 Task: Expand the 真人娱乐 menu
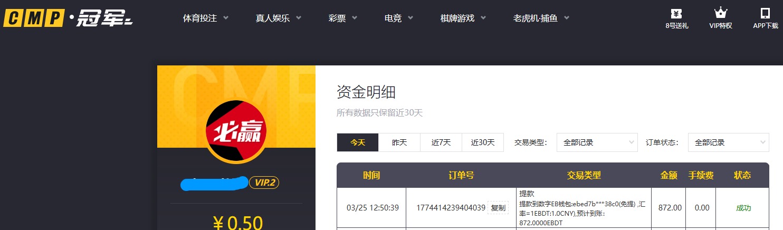pyautogui.click(x=279, y=18)
